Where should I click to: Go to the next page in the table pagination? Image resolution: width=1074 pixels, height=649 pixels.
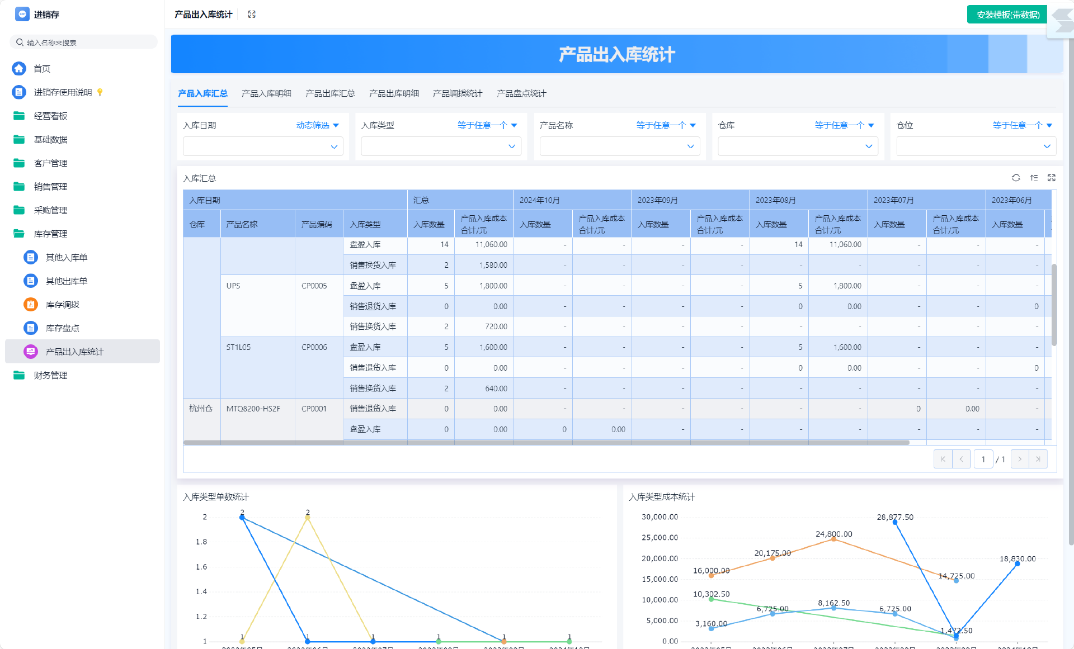pos(1020,459)
